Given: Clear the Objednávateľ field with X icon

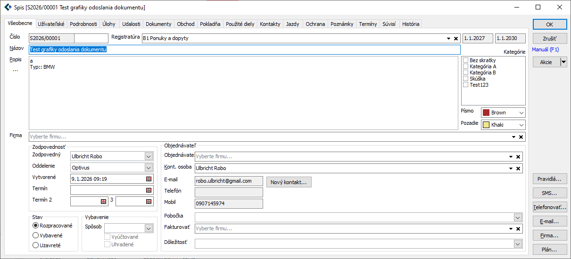Looking at the screenshot, I should pyautogui.click(x=518, y=157).
